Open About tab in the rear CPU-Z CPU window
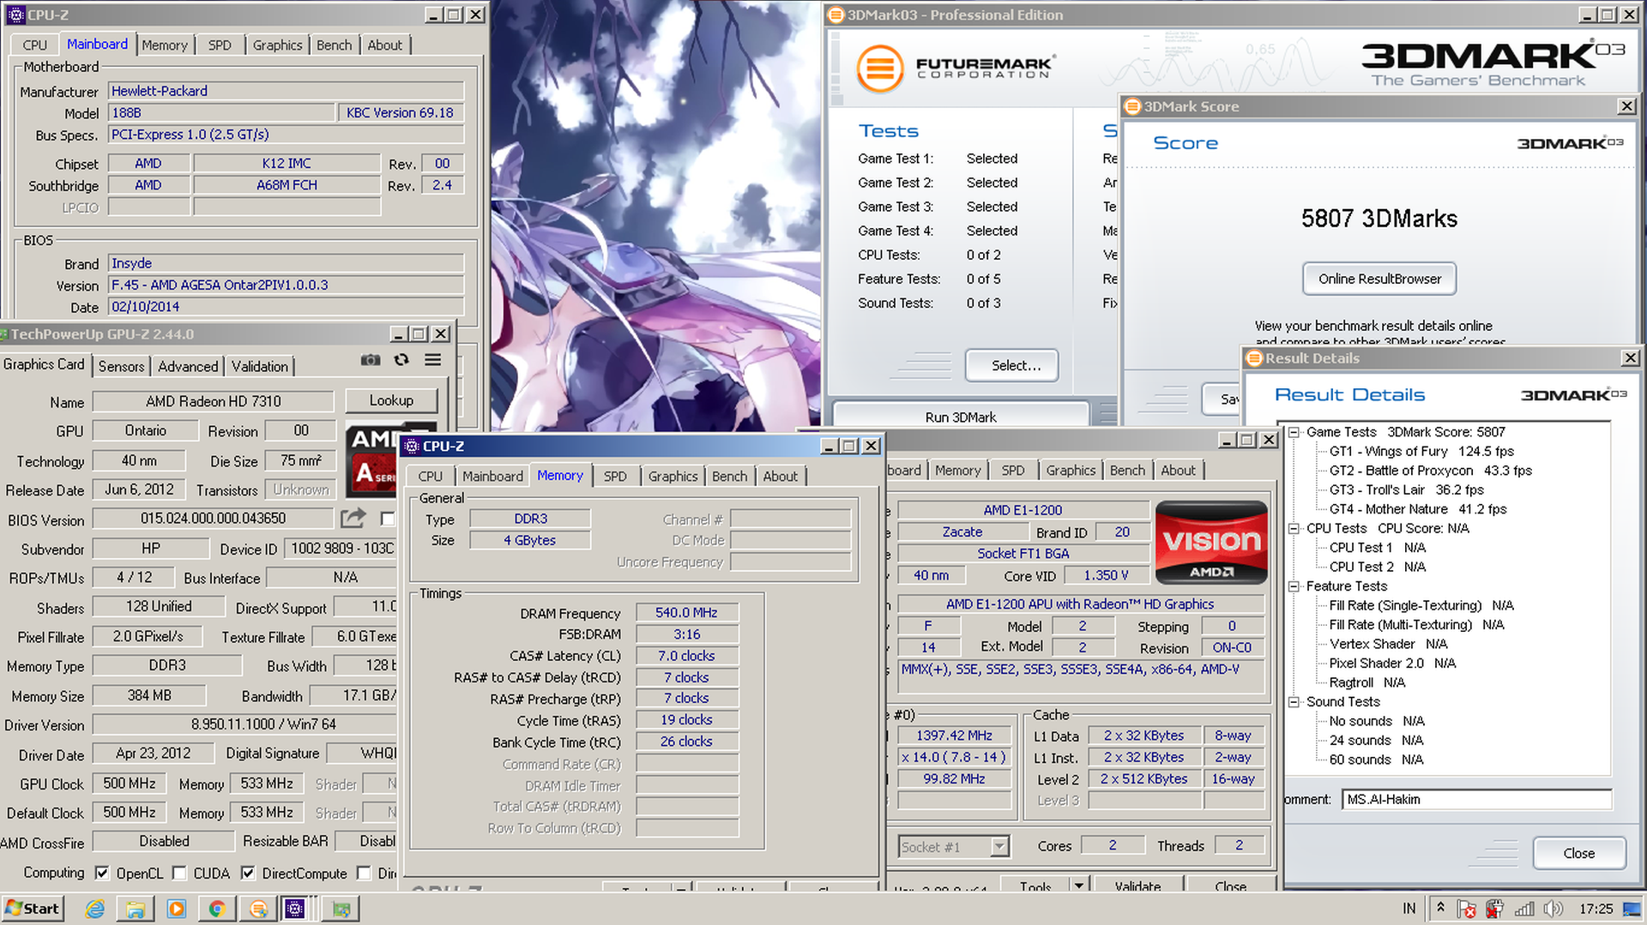Screen dimensions: 1647x925 1178,470
